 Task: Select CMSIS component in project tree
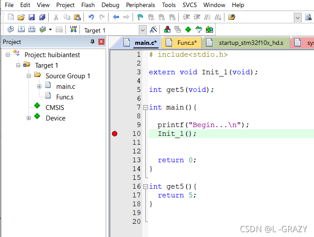pyautogui.click(x=54, y=108)
